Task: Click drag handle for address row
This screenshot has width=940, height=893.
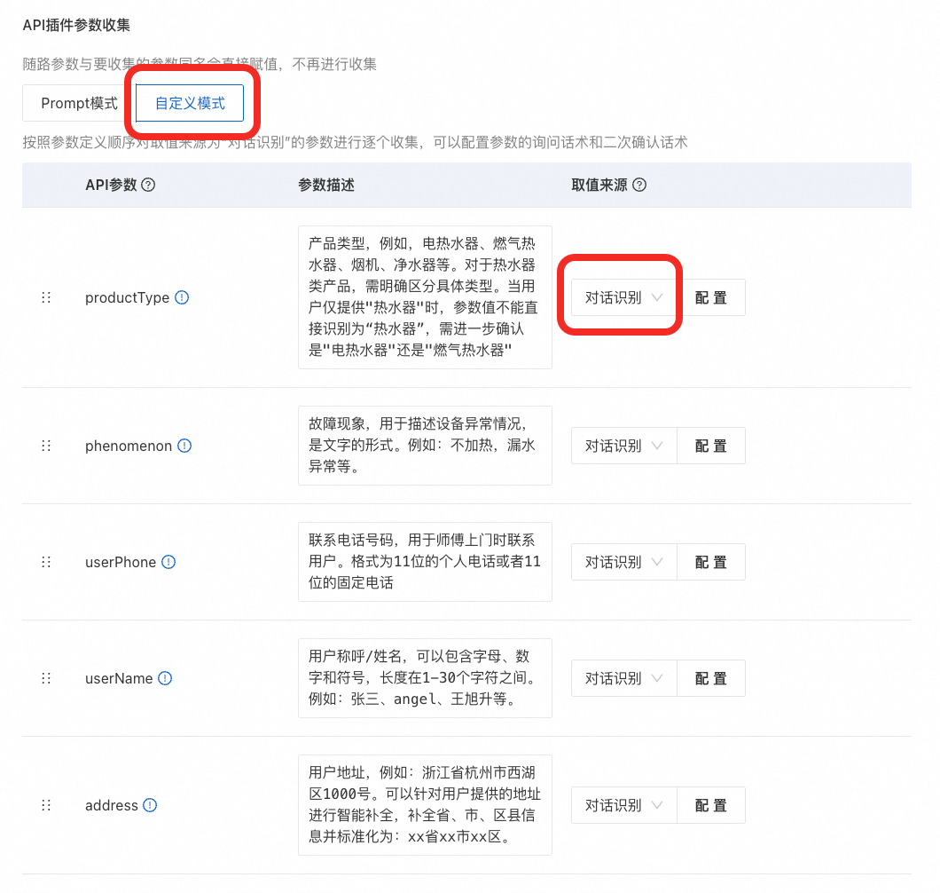Action: tap(46, 805)
